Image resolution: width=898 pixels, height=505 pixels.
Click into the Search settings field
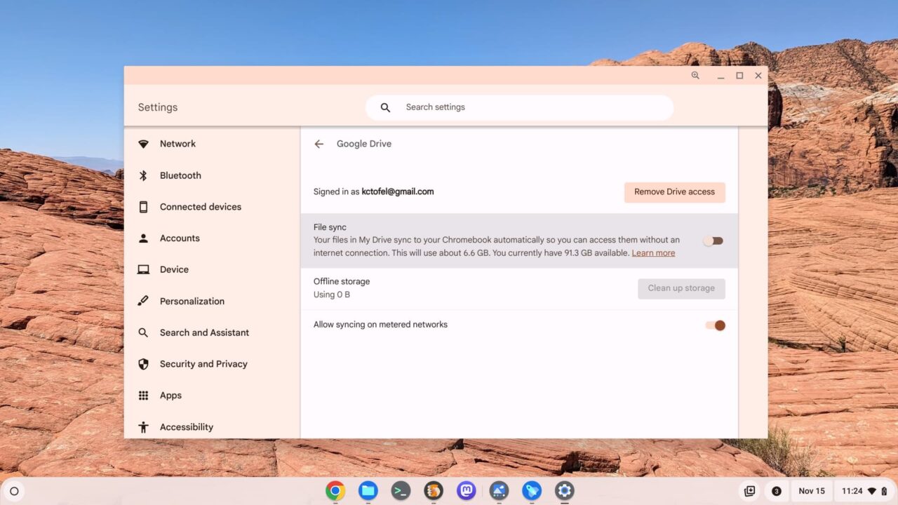click(x=519, y=107)
